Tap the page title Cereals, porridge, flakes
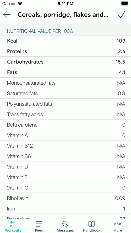The height and width of the screenshot is (233, 131). [63, 15]
